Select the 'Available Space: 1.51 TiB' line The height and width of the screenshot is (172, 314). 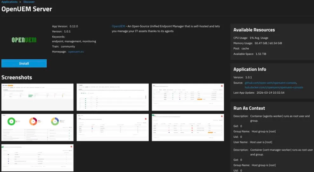[x=250, y=54]
